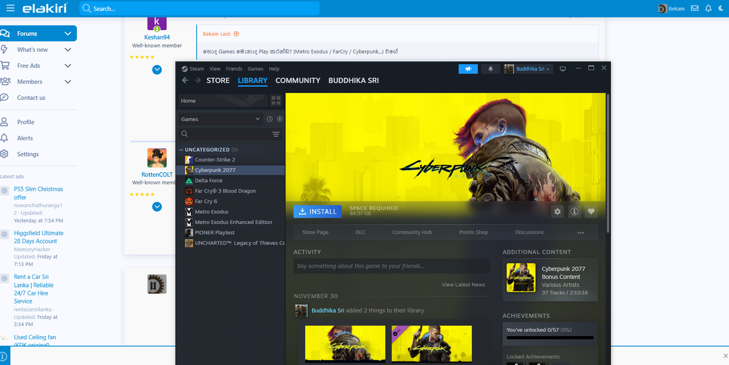
Task: Open Steam notifications bell
Action: coord(490,69)
